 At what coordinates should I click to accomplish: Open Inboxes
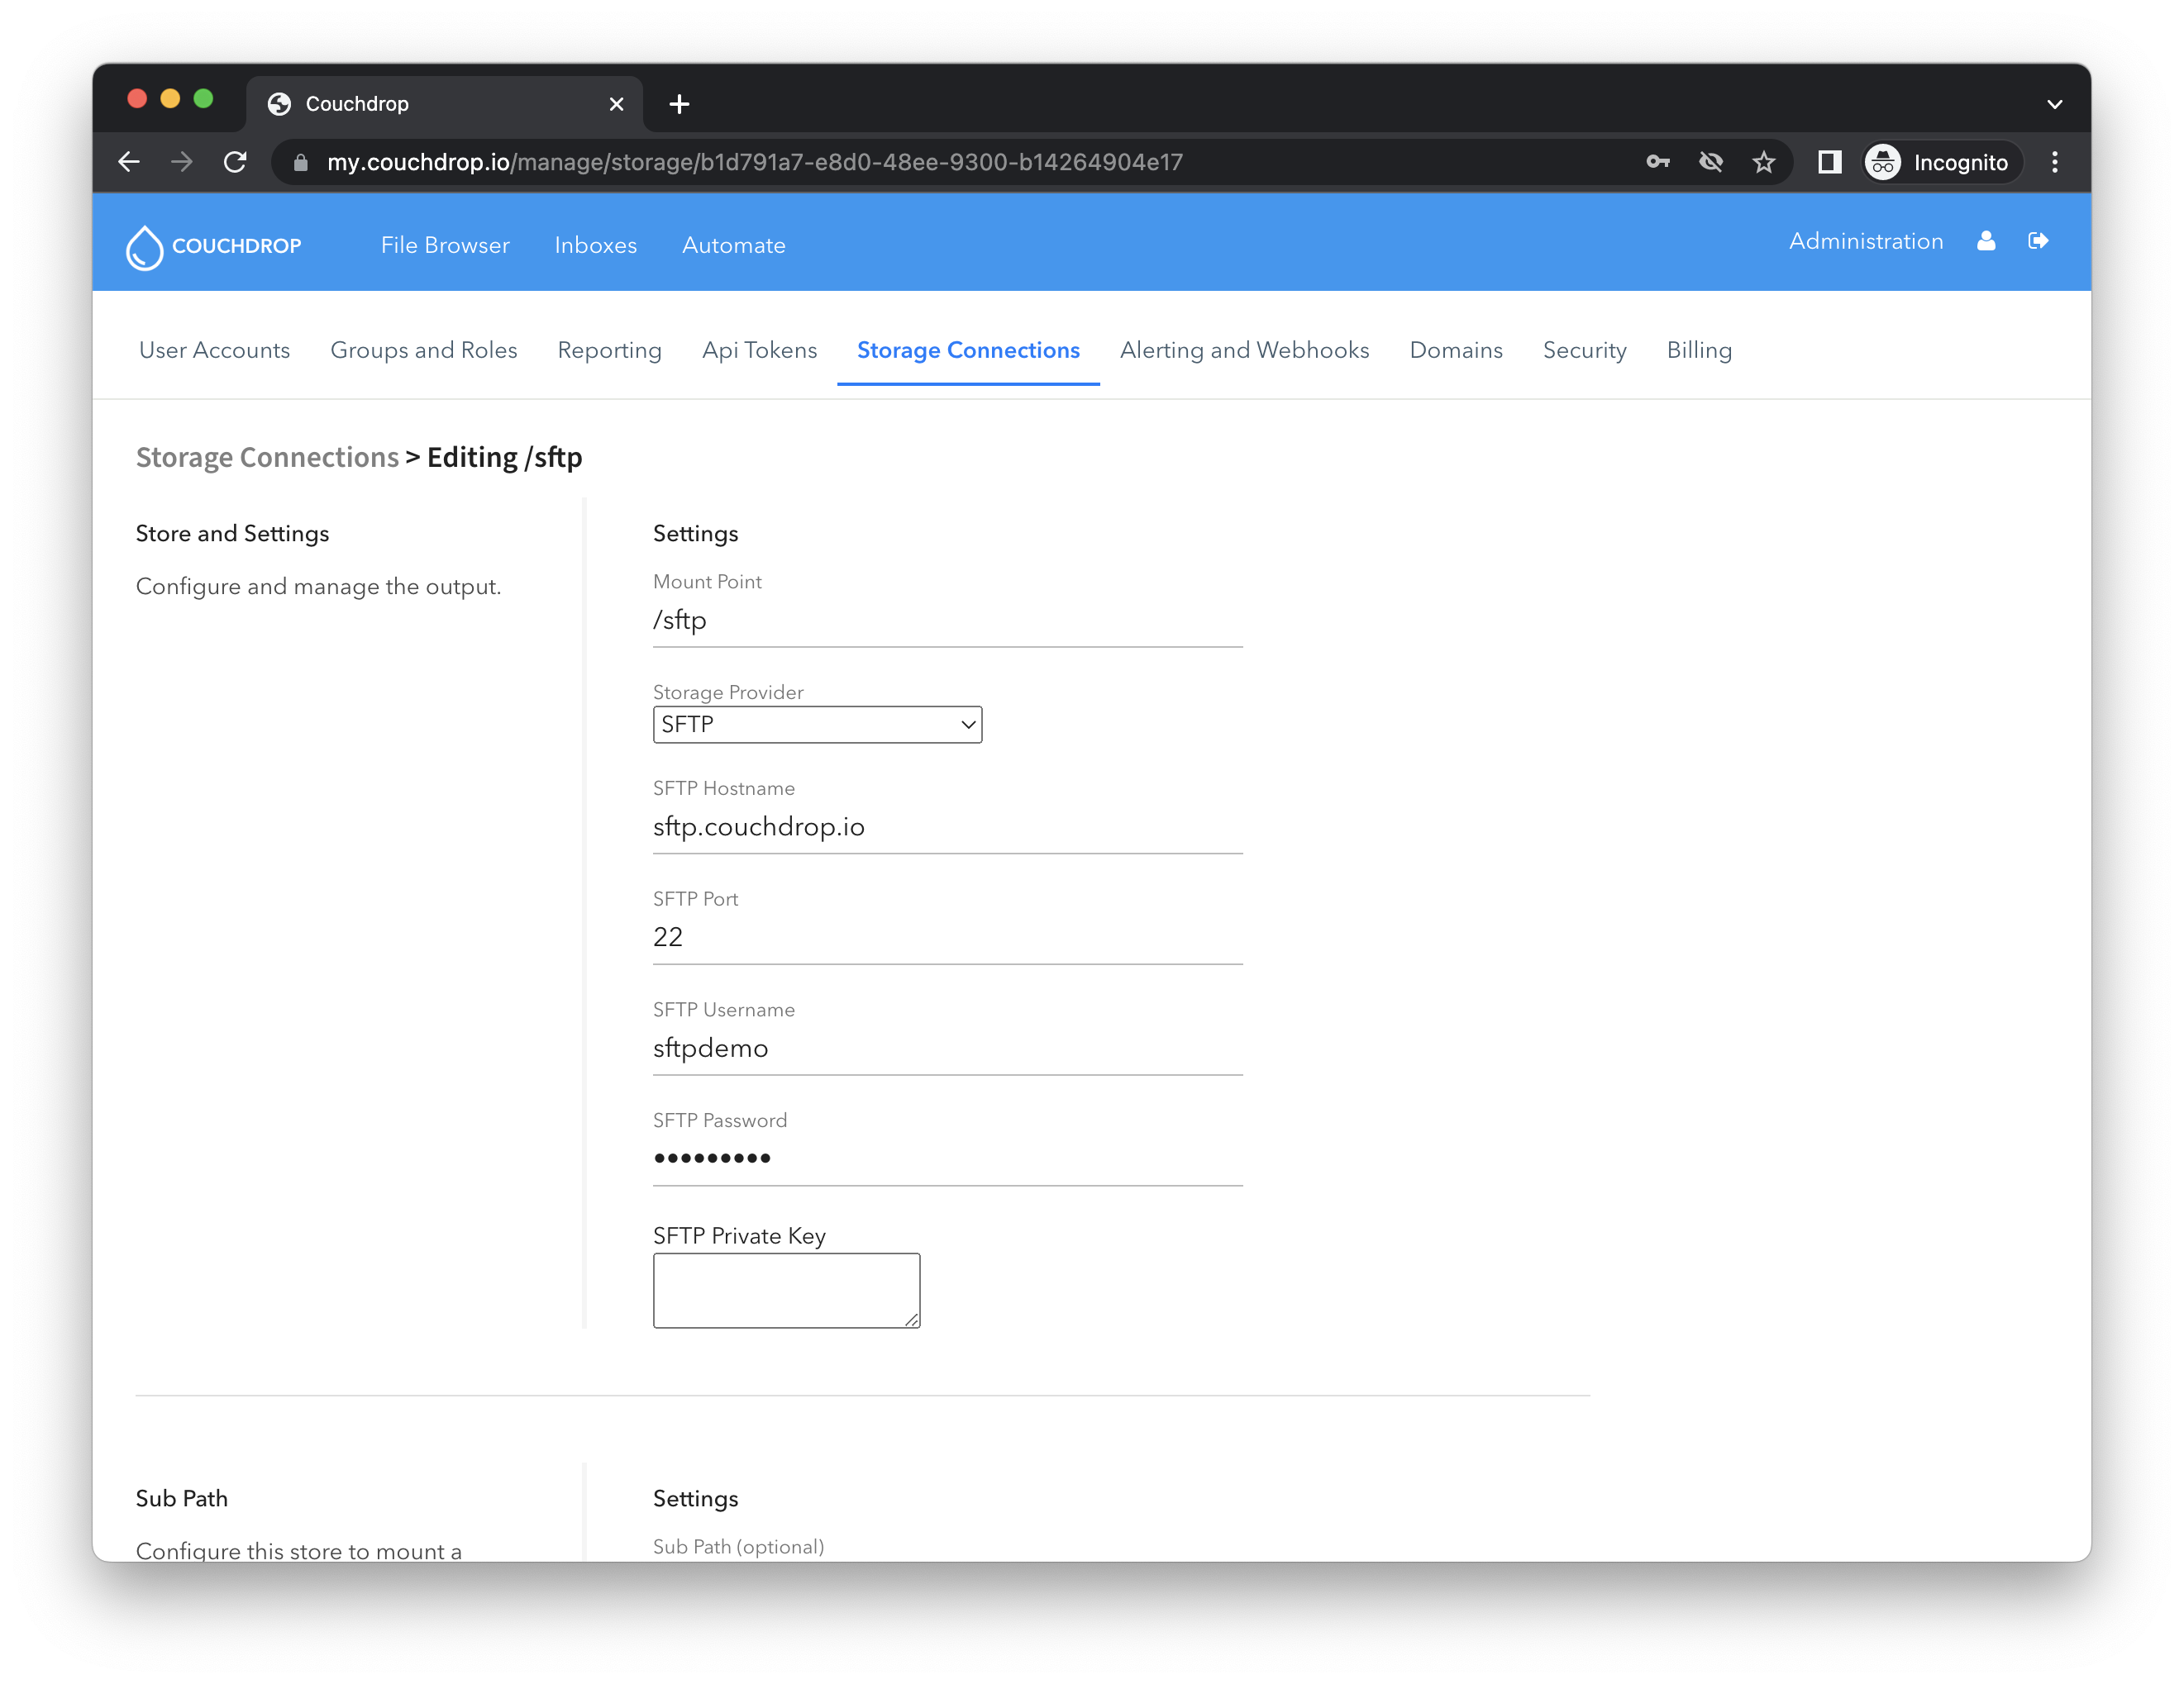(x=595, y=245)
